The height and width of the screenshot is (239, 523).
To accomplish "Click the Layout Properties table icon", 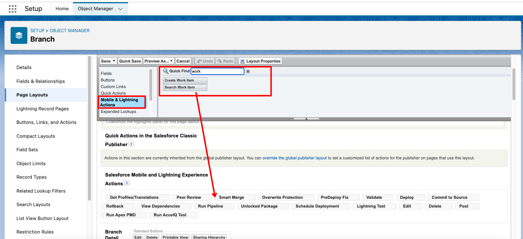I will (242, 61).
